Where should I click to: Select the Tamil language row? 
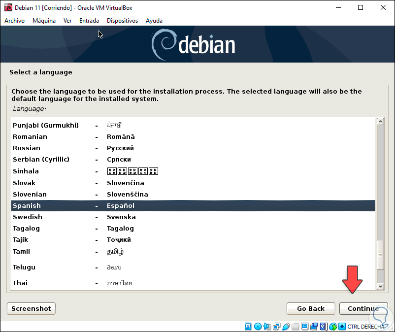[x=193, y=251]
